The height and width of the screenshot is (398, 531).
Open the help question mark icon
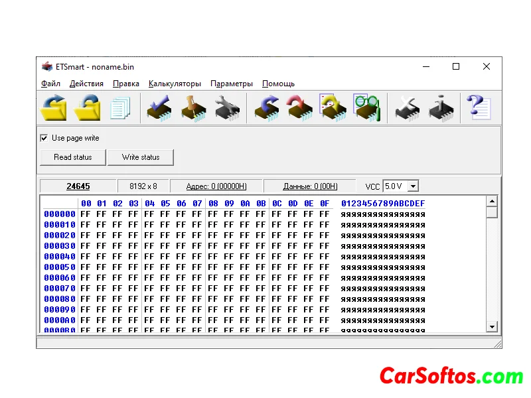[477, 107]
